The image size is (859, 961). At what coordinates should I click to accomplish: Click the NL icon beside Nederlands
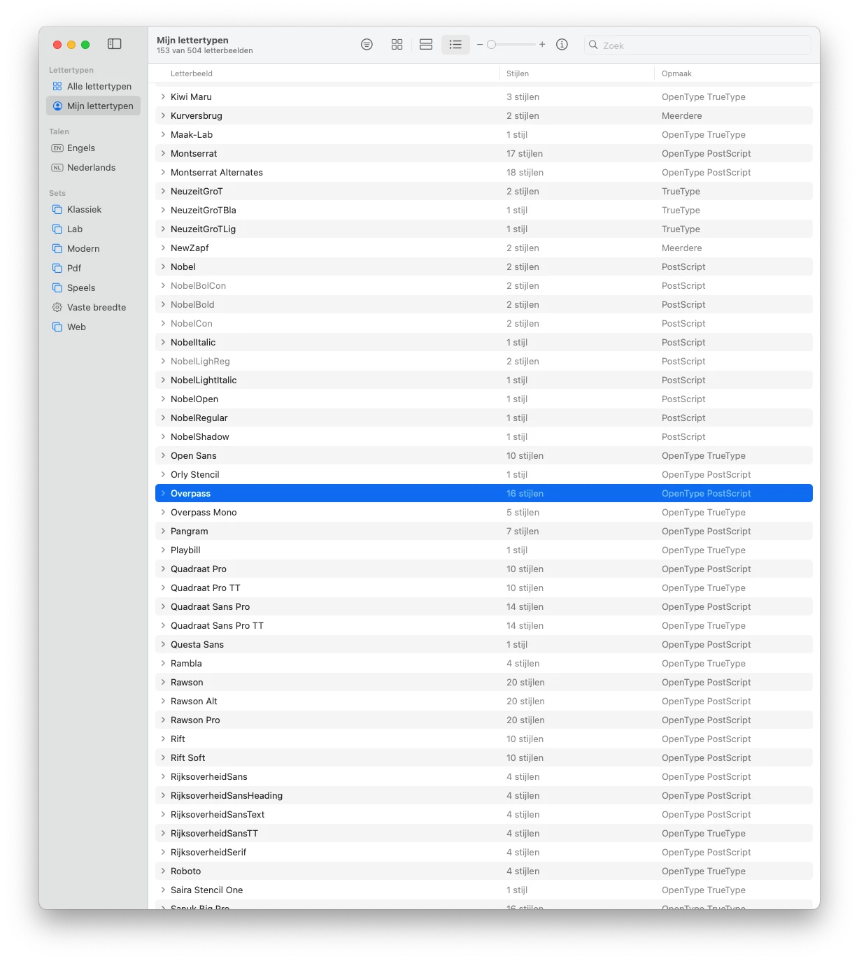tap(57, 167)
